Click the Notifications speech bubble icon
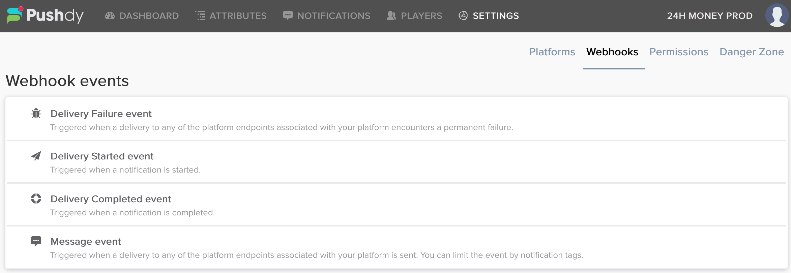Screen dimensions: 791x273 288,16
